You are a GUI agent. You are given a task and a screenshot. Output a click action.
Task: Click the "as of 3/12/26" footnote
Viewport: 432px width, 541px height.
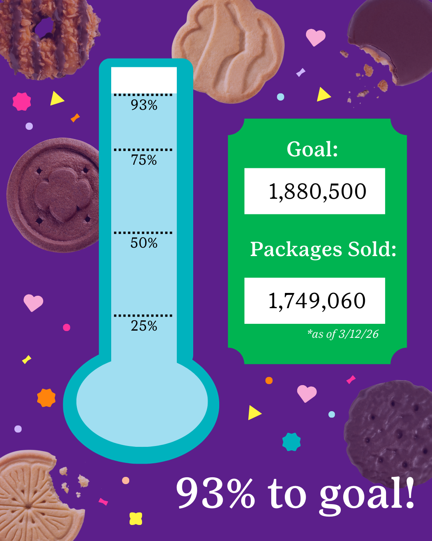tap(343, 334)
